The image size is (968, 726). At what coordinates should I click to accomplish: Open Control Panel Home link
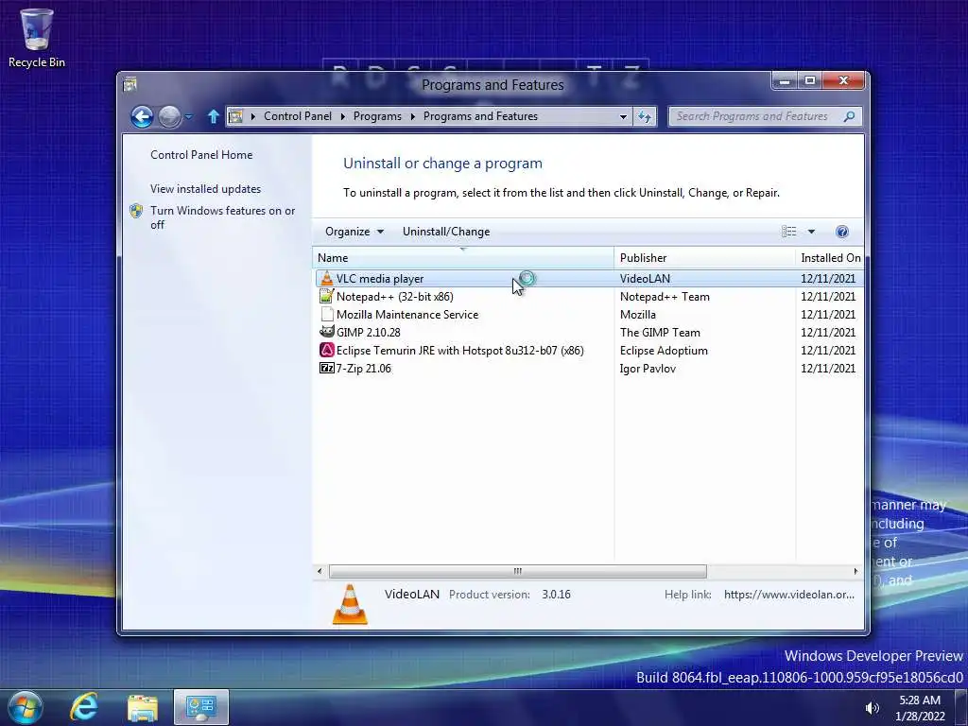tap(201, 155)
